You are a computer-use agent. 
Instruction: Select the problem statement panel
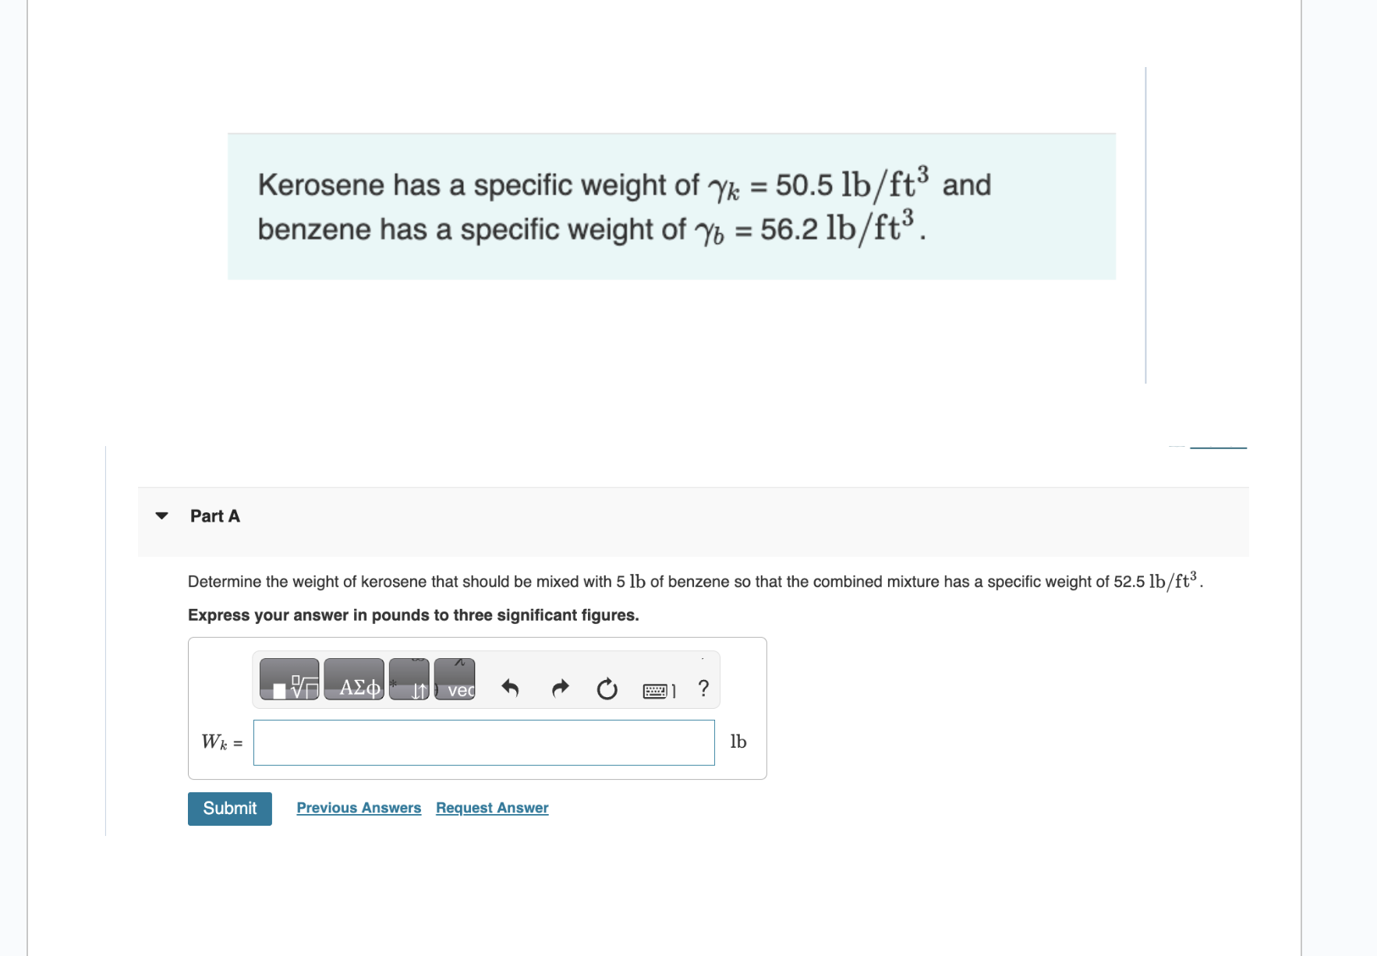click(x=671, y=205)
